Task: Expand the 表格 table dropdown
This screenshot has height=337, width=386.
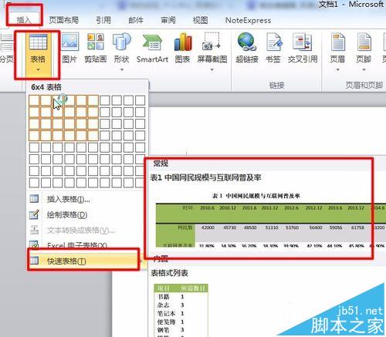Action: click(x=38, y=54)
